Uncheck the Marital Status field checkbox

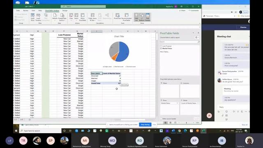click(161, 49)
